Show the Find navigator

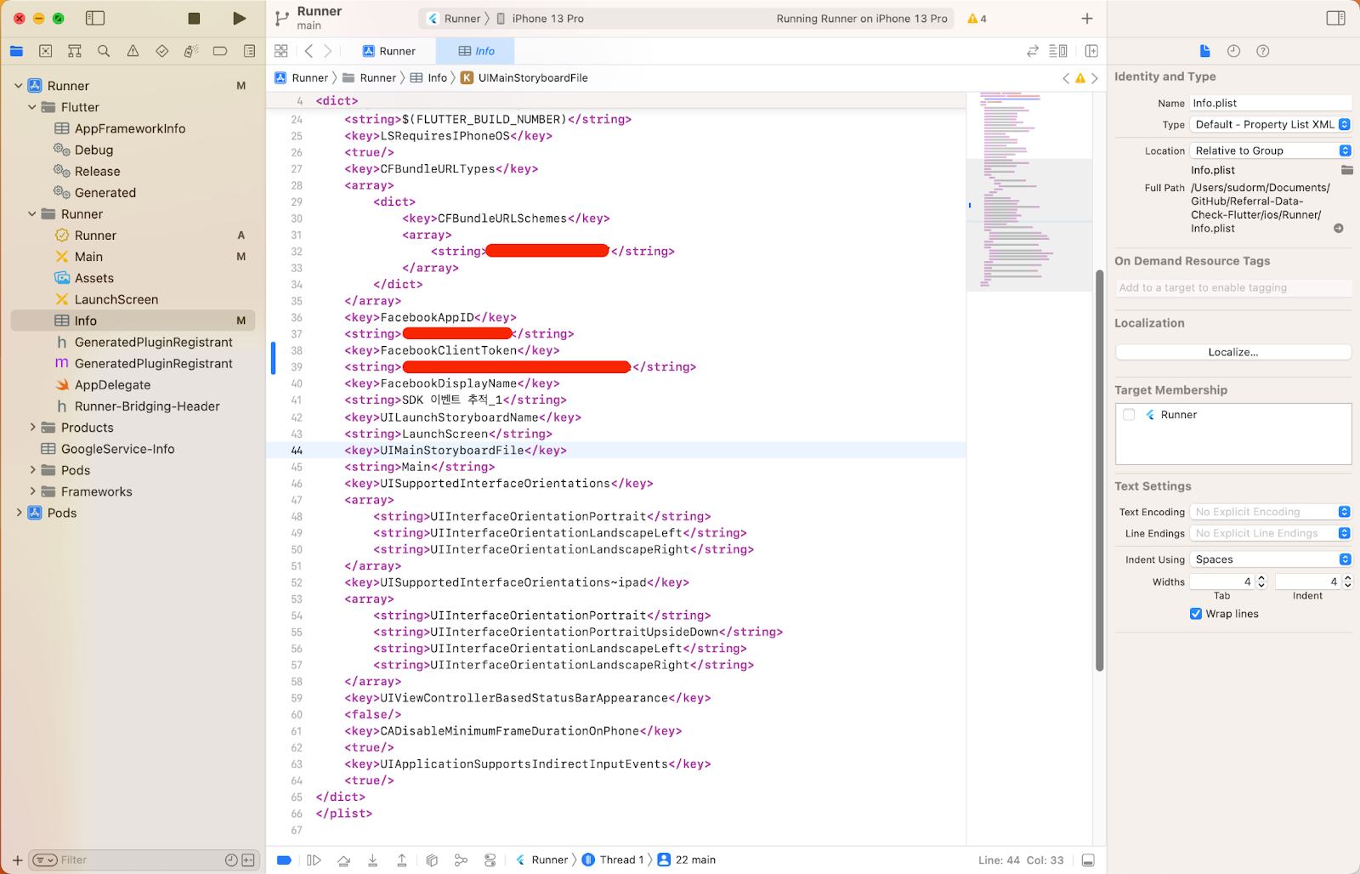(x=104, y=51)
